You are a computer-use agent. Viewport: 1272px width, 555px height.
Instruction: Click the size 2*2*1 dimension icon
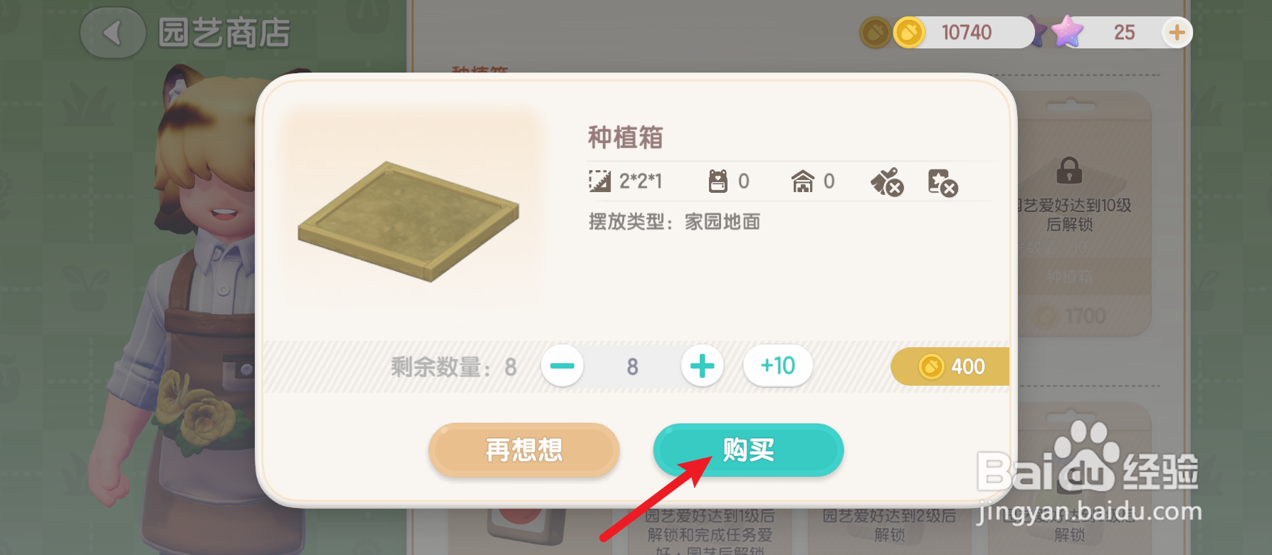point(599,181)
